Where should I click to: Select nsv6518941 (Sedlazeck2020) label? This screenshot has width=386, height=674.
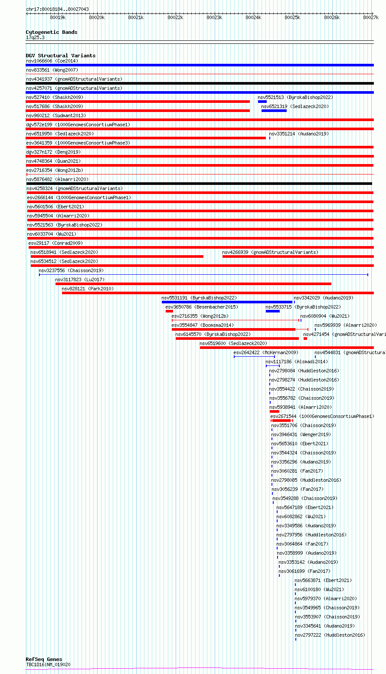coord(64,252)
